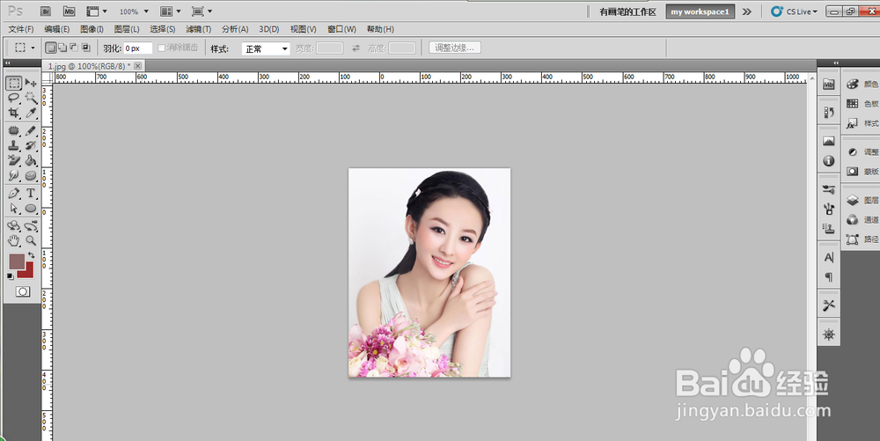Open the 通道 channels panel
Screen dimensions: 880x441
[861, 219]
